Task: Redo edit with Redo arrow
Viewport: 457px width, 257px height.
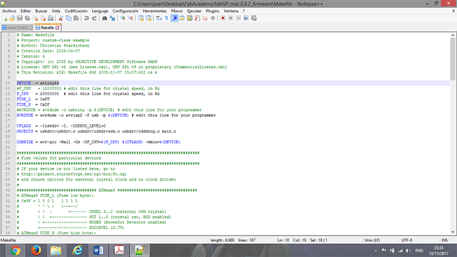Action: pyautogui.click(x=95, y=18)
